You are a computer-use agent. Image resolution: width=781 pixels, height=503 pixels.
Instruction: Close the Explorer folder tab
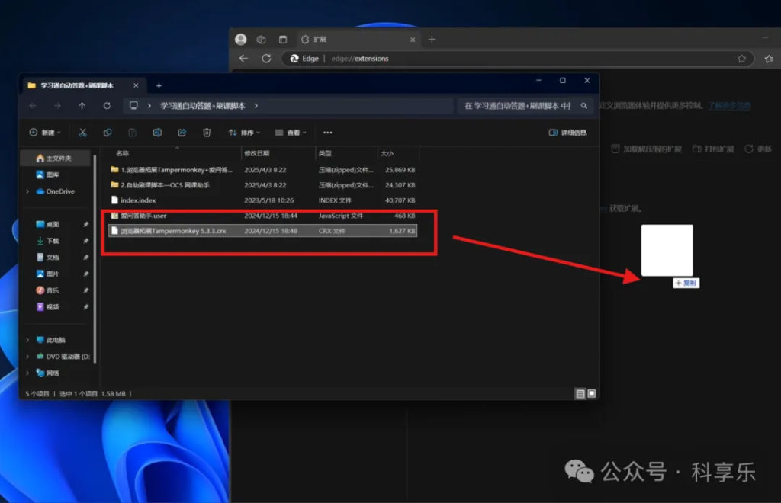tap(136, 85)
